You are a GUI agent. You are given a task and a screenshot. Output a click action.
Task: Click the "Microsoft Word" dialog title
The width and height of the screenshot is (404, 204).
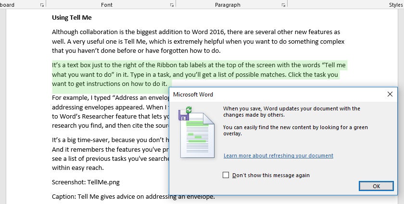point(193,95)
